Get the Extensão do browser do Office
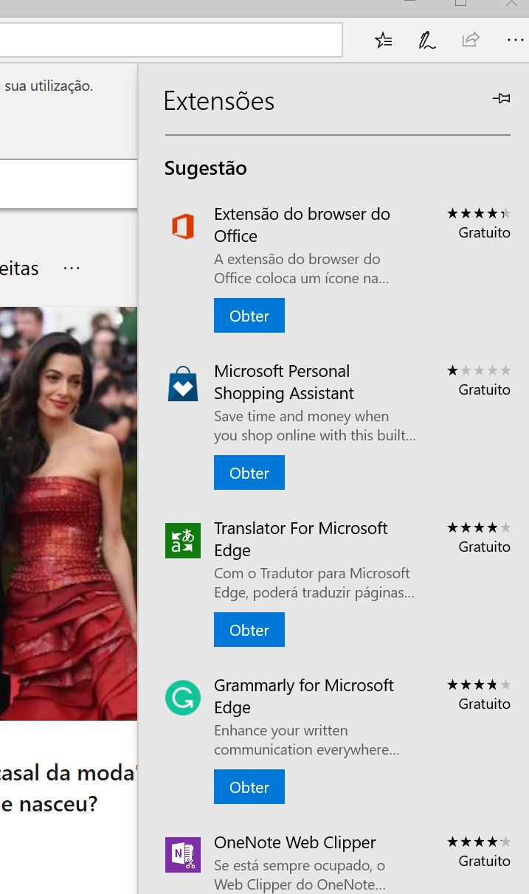This screenshot has width=529, height=894. (x=249, y=316)
